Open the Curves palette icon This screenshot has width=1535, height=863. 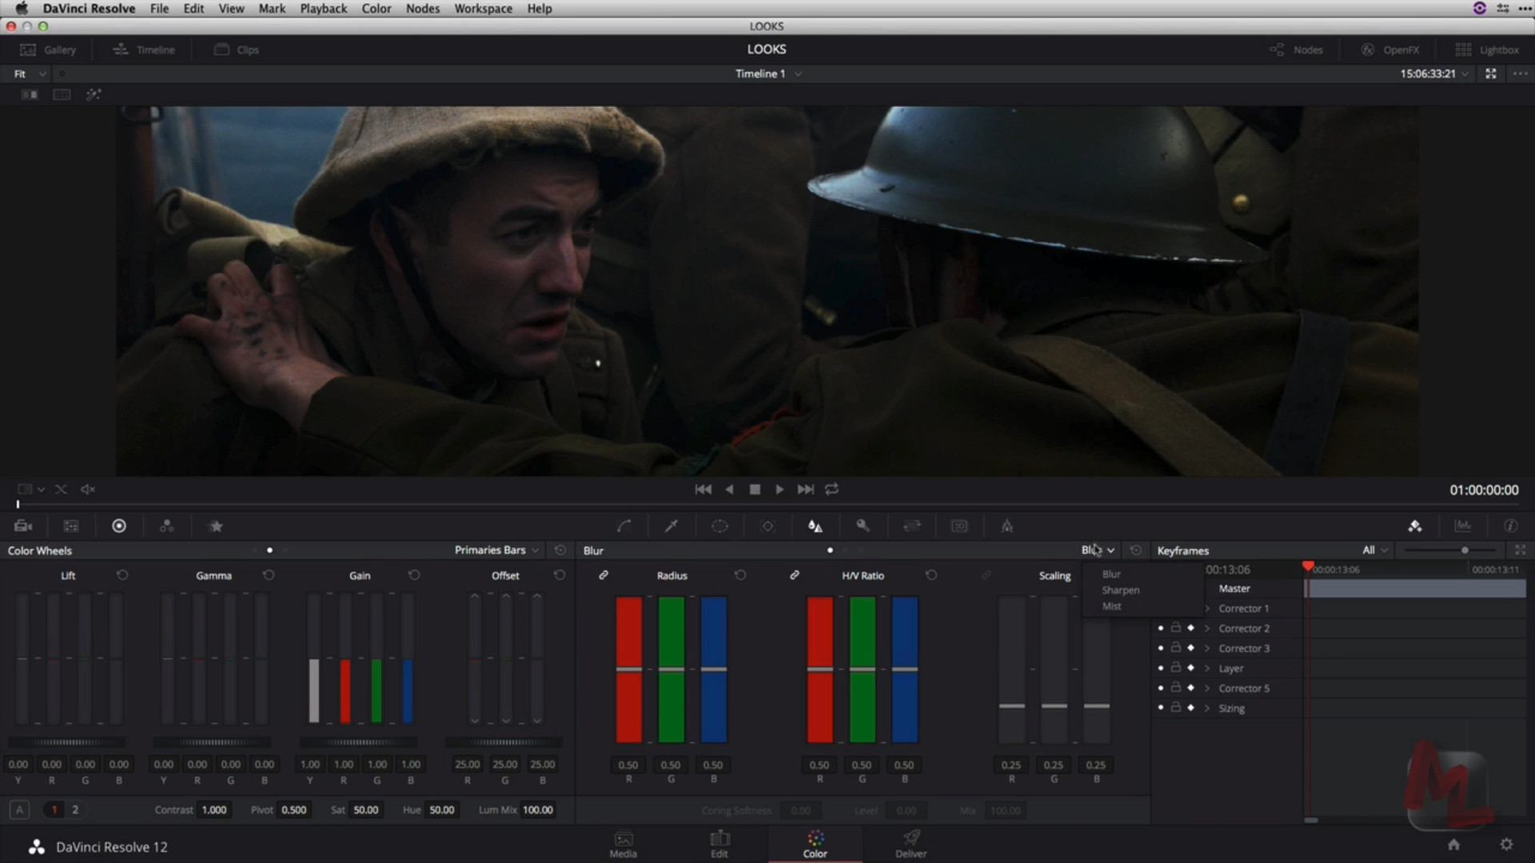click(624, 526)
